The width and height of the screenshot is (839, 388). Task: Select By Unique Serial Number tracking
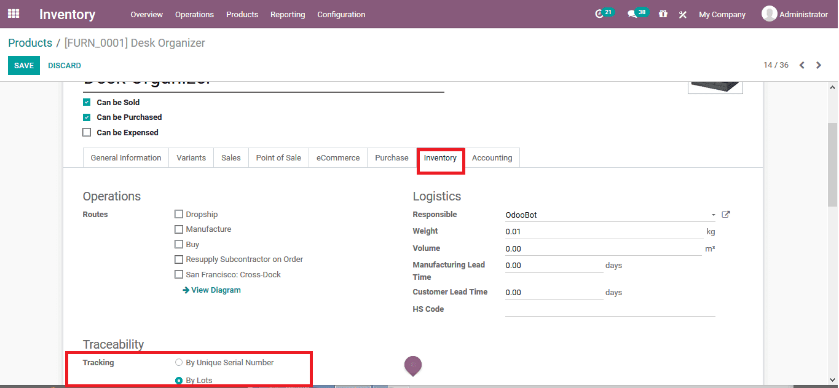click(179, 362)
